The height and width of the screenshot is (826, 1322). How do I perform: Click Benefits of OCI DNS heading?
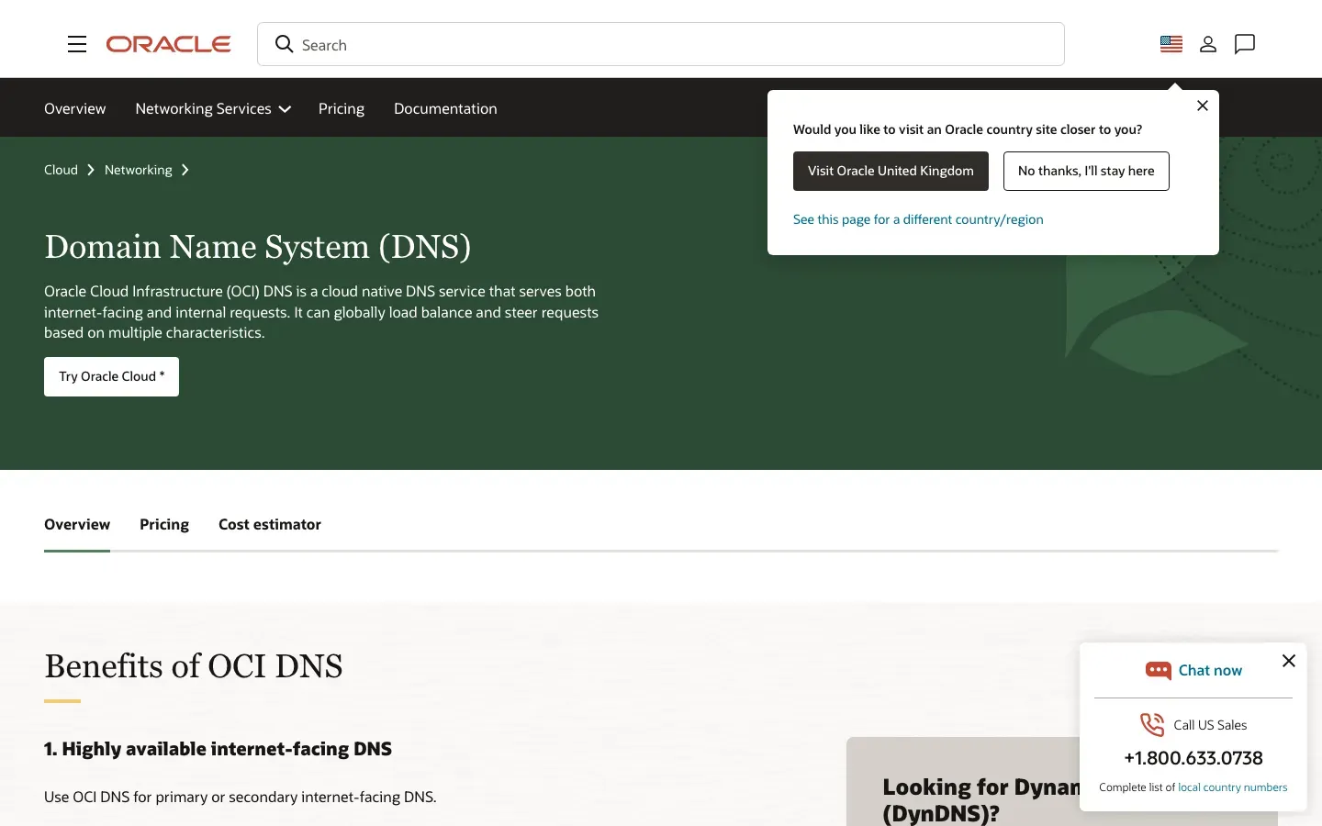194,666
